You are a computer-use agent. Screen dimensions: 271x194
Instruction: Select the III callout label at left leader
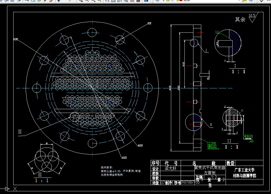[x=20, y=132]
